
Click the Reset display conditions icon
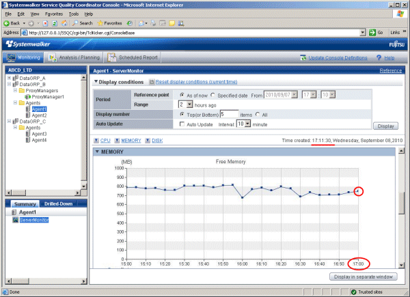152,82
